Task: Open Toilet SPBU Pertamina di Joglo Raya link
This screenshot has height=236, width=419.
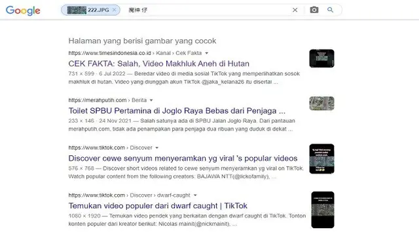Action: click(x=177, y=111)
